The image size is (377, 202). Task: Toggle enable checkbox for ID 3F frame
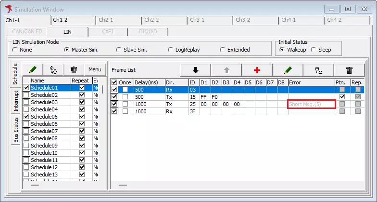tap(114, 111)
